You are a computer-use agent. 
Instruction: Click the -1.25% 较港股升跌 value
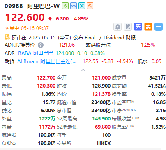pyautogui.click(x=147, y=45)
